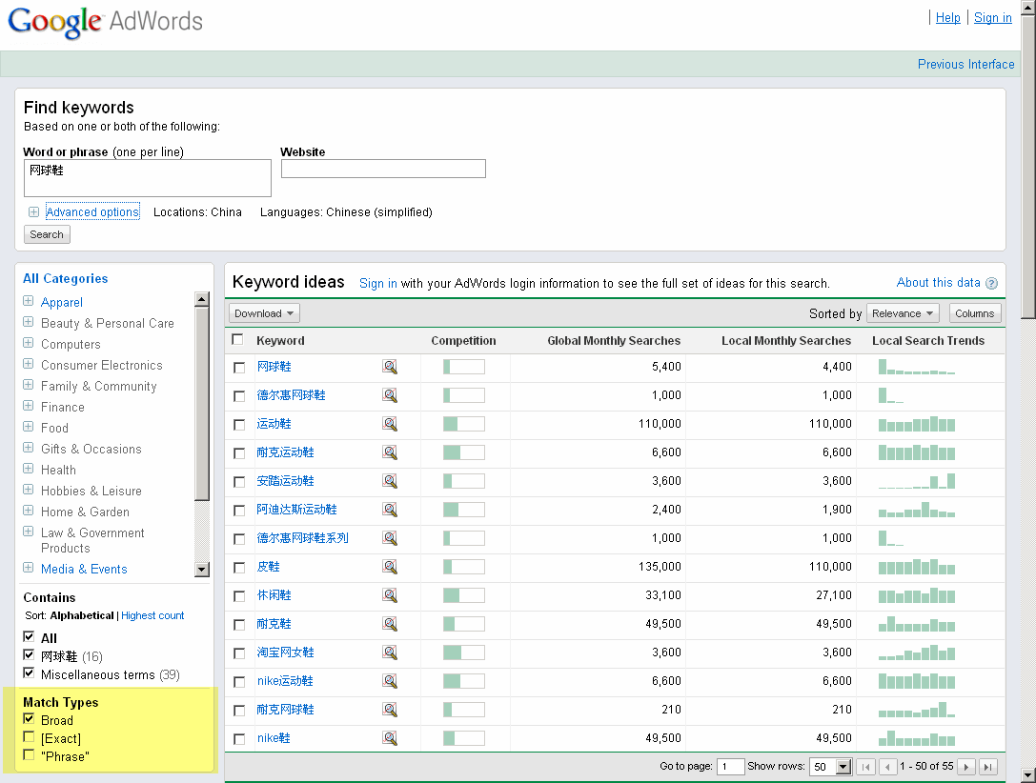
Task: Go to previous results page
Action: (887, 767)
